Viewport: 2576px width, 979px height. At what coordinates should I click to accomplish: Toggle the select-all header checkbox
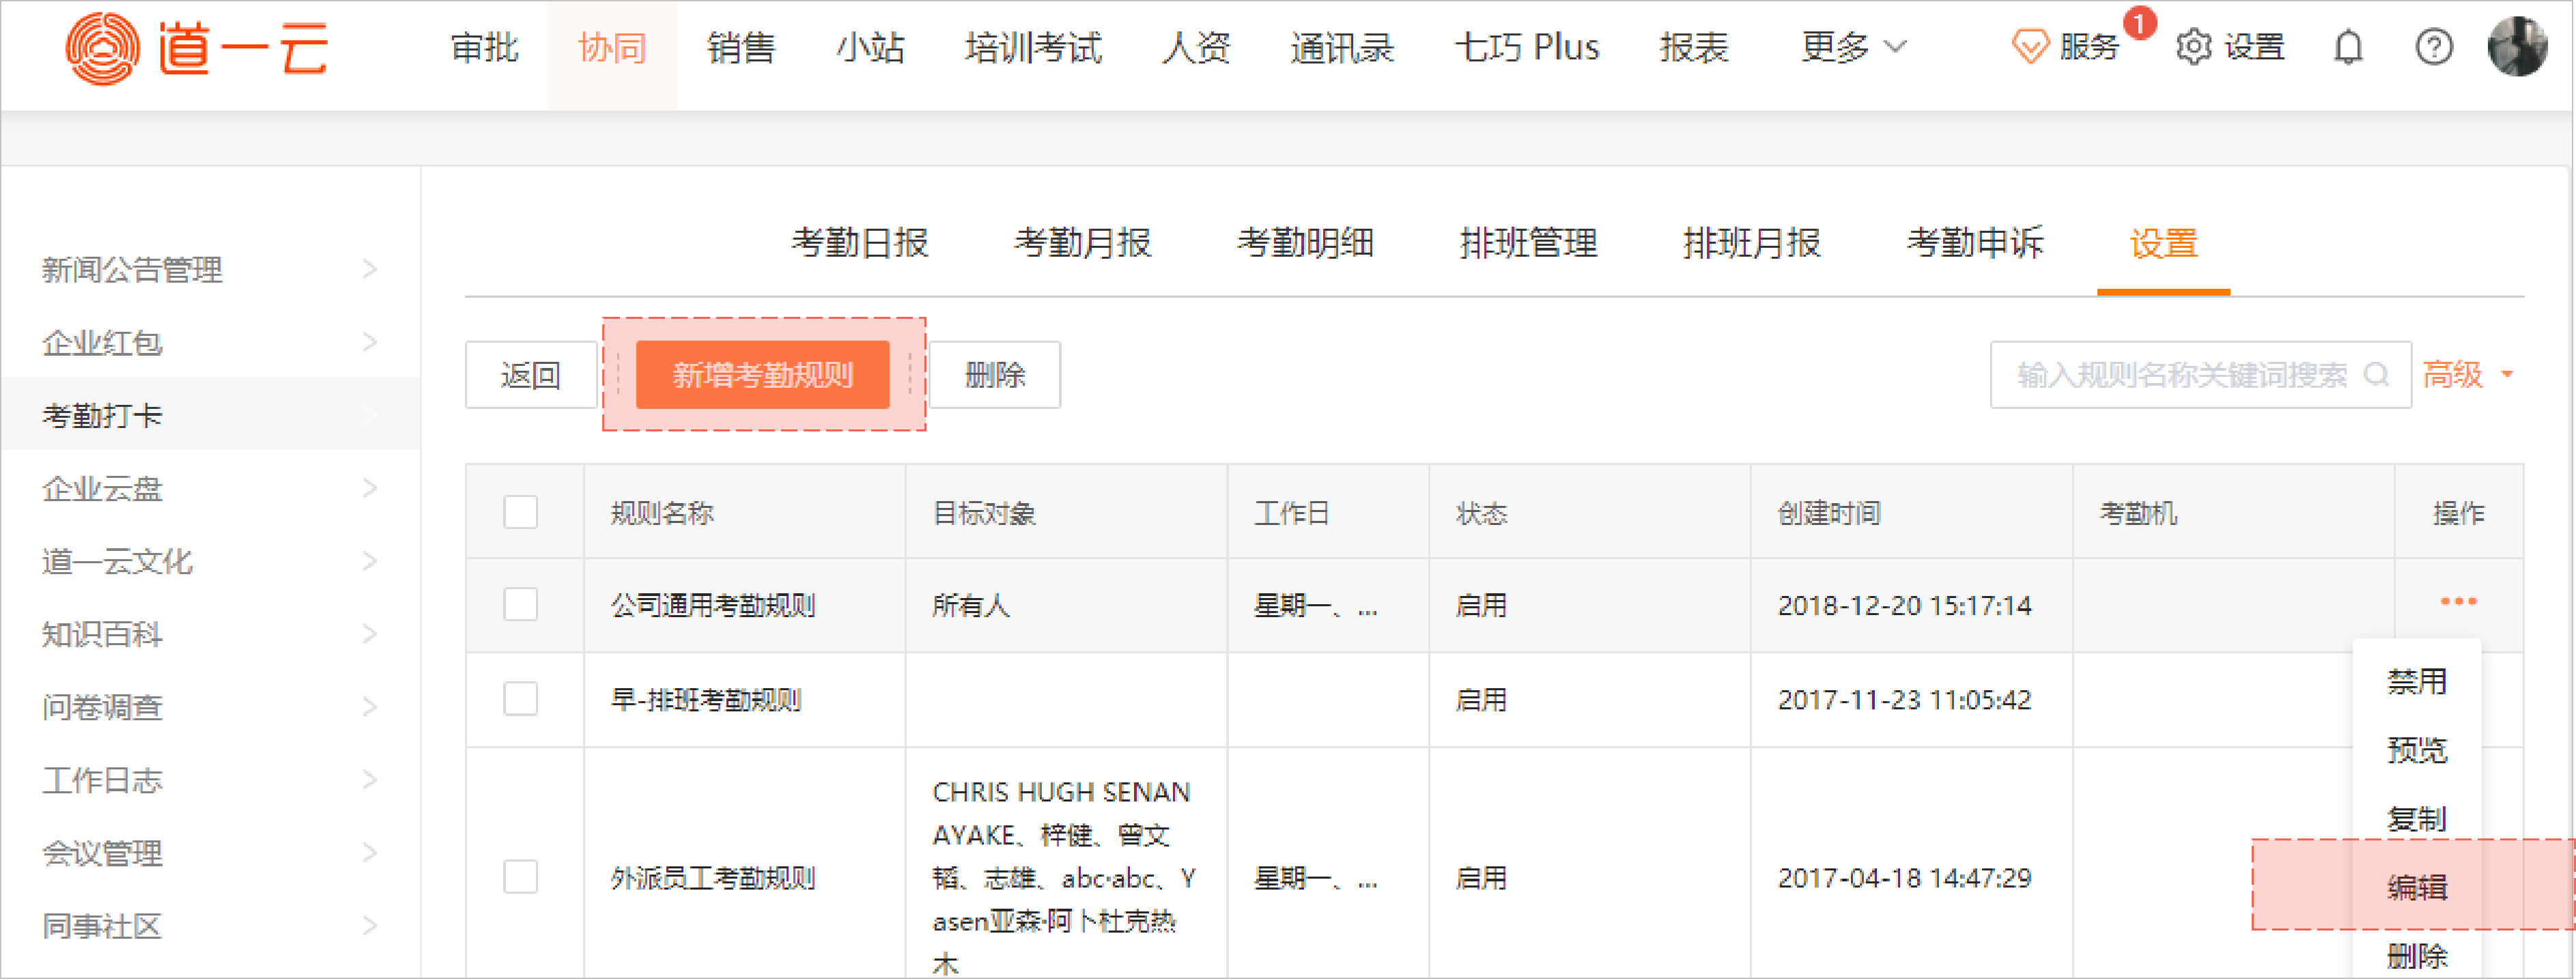pyautogui.click(x=521, y=513)
